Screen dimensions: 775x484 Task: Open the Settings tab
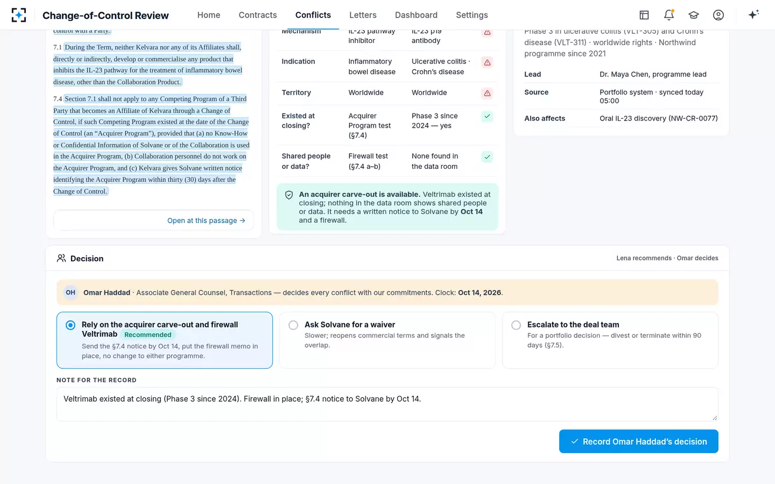[472, 15]
